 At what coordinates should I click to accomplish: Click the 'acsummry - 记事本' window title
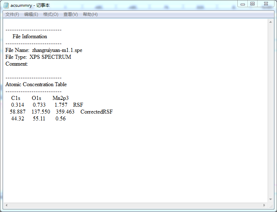30,5
